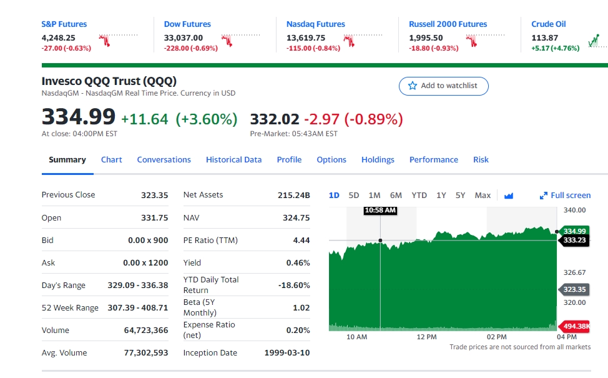
Task: Open the Holdings tab
Action: coord(378,160)
